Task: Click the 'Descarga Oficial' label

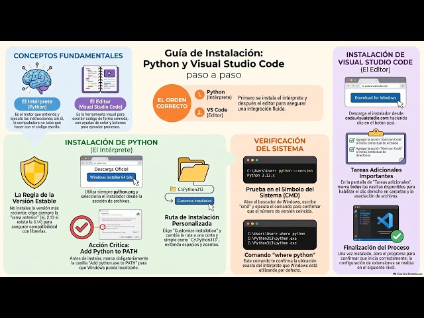Action: pos(111,169)
